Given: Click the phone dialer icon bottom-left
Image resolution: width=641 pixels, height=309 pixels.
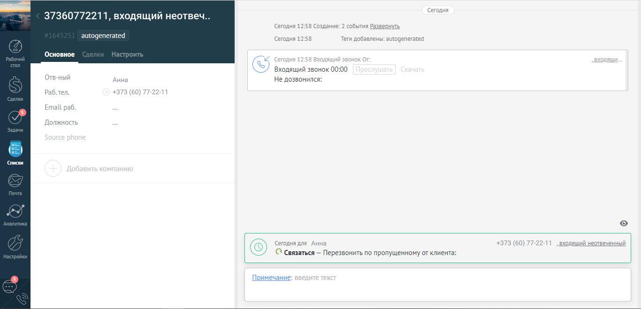Looking at the screenshot, I should coord(22,299).
